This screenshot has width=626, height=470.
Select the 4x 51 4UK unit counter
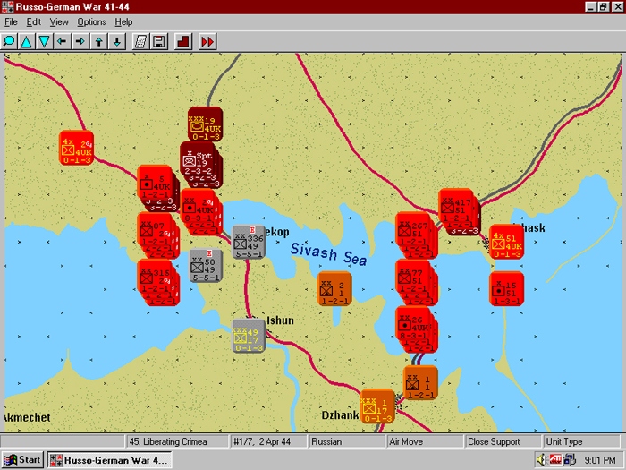507,242
